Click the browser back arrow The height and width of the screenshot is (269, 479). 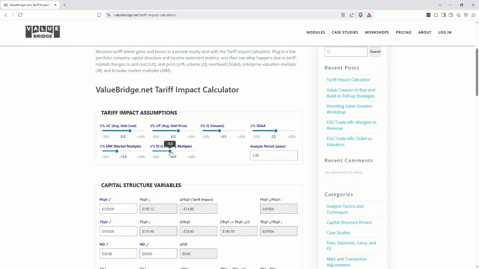pos(5,15)
